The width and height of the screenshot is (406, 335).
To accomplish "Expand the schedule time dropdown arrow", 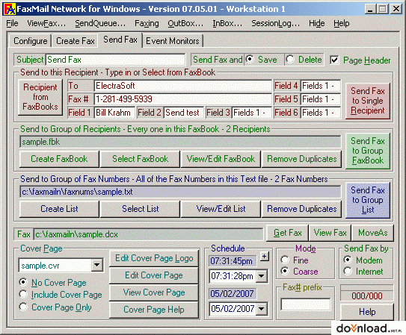I will point(262,276).
